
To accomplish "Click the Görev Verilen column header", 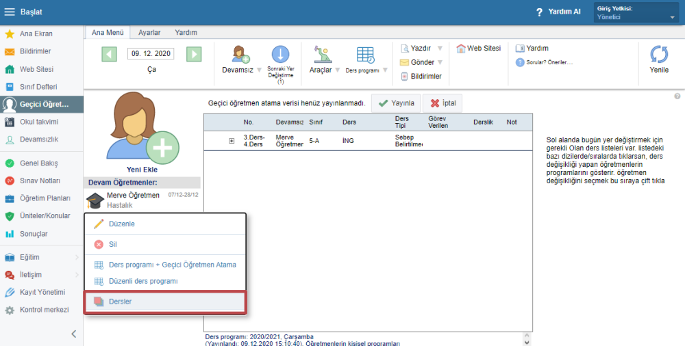I will pyautogui.click(x=438, y=122).
